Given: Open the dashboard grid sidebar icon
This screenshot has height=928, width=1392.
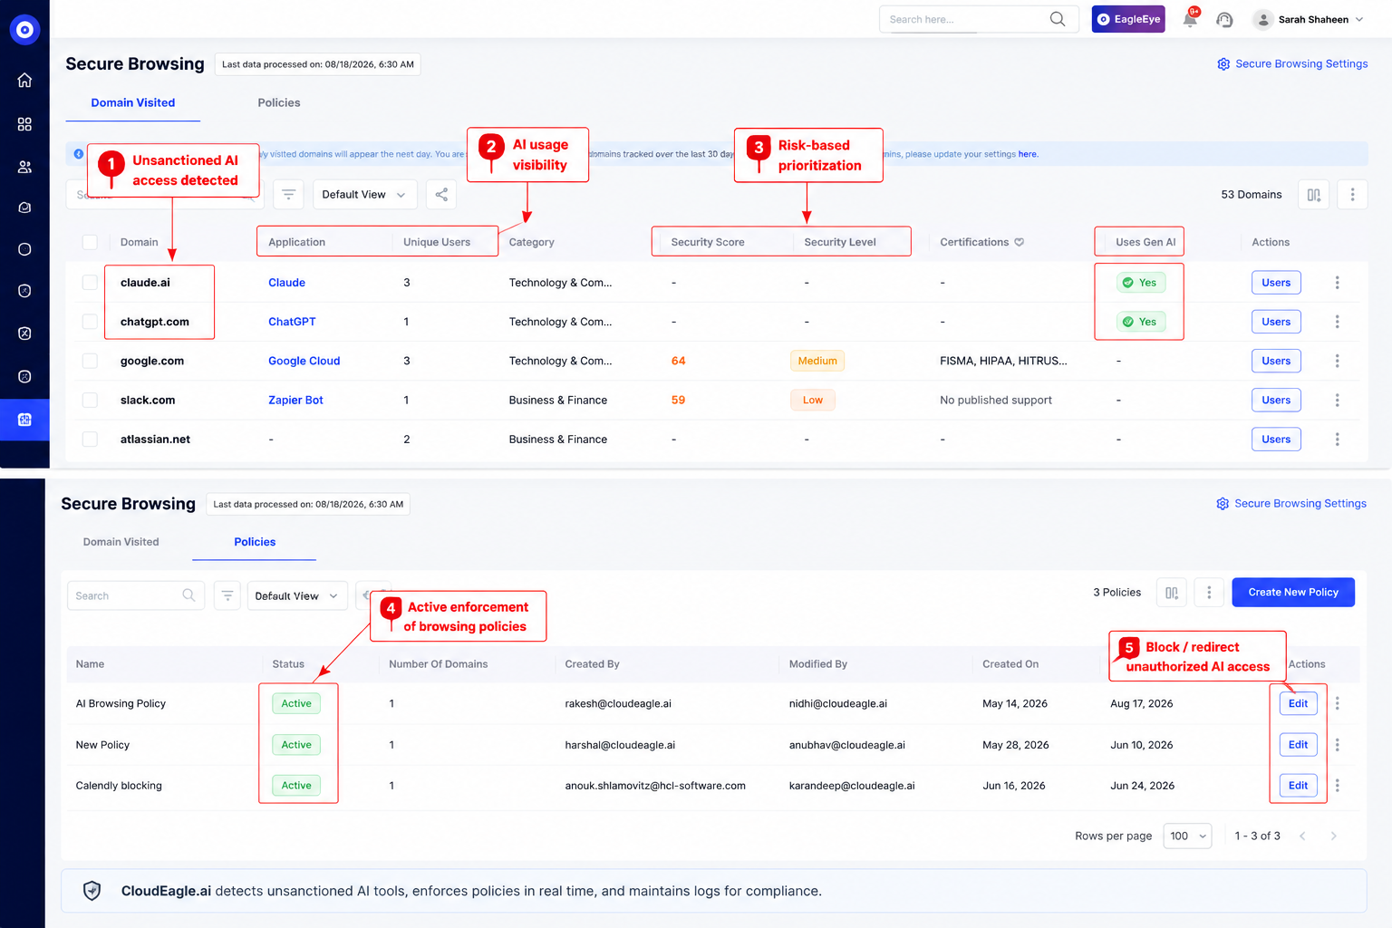Looking at the screenshot, I should (24, 124).
